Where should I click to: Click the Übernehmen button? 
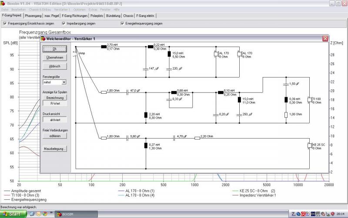pos(55,58)
